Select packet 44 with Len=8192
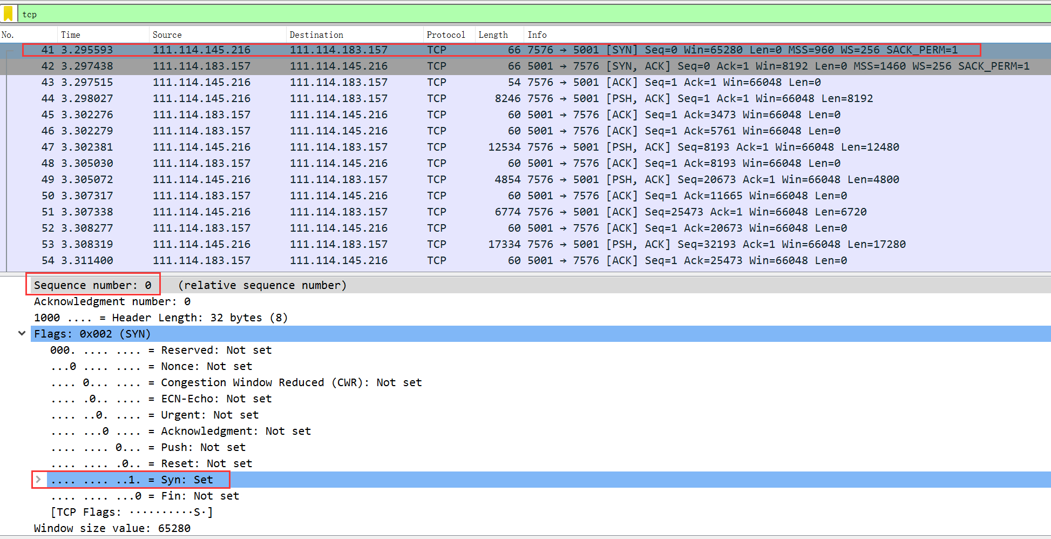This screenshot has height=539, width=1051. coord(486,98)
